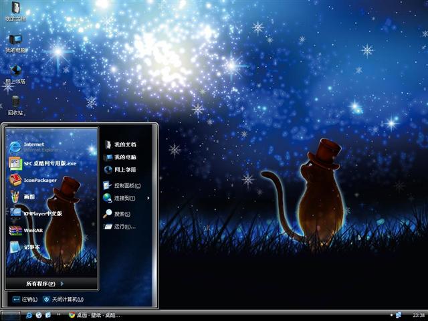Open IconPackager from the start menu
428x321 pixels.
click(51, 180)
